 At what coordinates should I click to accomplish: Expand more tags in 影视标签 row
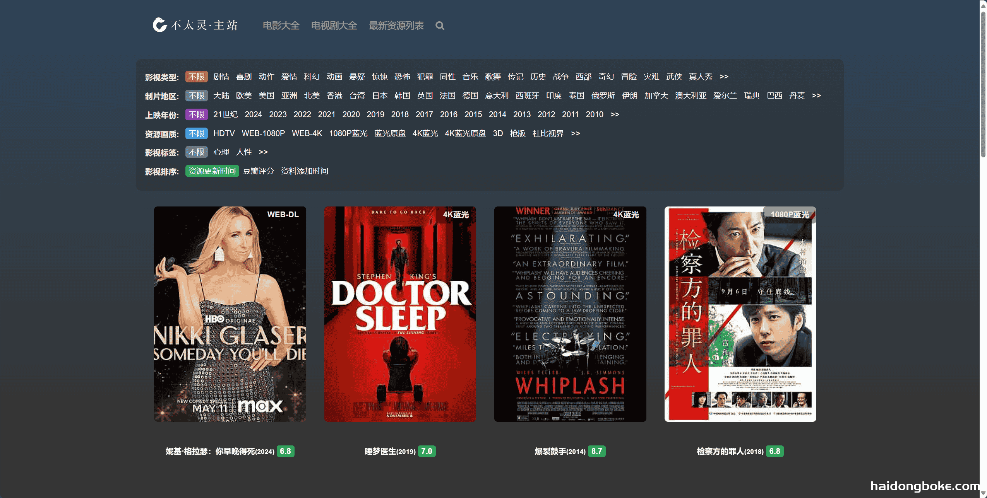263,152
